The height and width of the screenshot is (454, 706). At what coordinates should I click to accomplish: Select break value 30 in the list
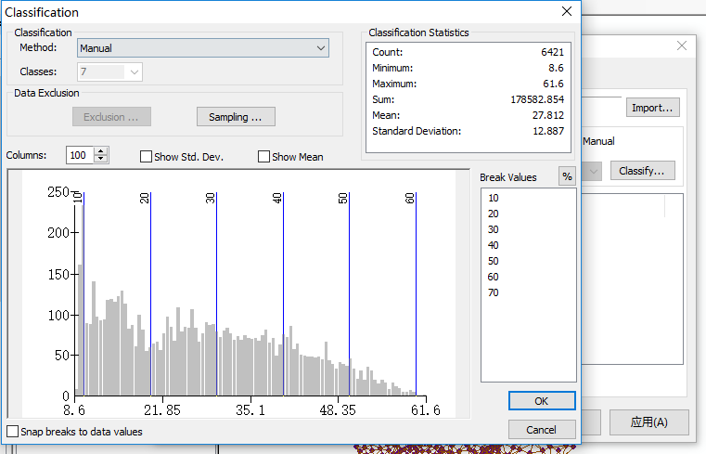click(x=493, y=229)
